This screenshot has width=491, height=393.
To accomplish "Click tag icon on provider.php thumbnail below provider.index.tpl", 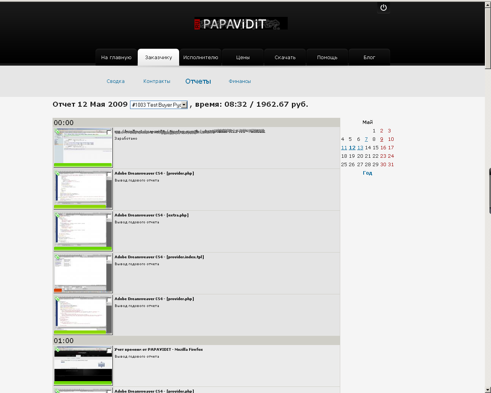I will click(x=57, y=299).
